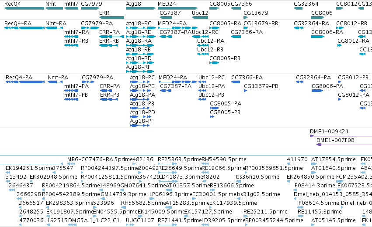Click the RecQ4-PA protein feature
372x227 pixels.
[25, 82]
